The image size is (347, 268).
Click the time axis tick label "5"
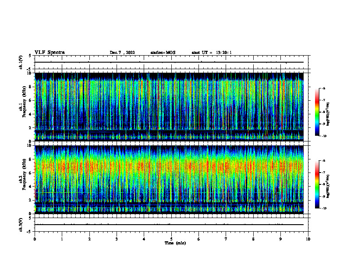coord(171,239)
